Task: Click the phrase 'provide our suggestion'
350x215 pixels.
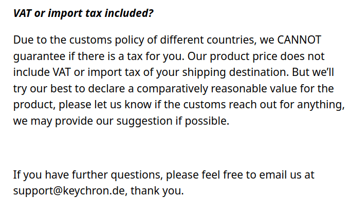Action: tap(114, 121)
